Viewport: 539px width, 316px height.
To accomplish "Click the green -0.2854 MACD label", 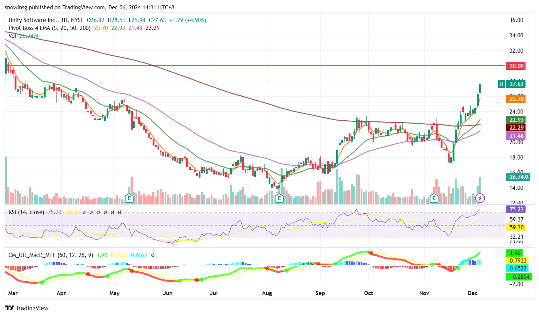I will click(x=518, y=277).
